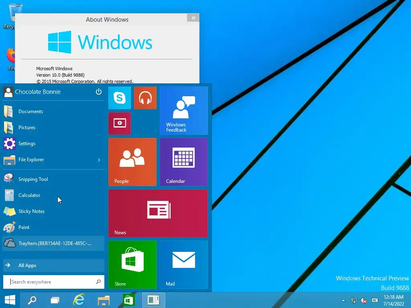Screen dimensions: 411x308
Task: Show hidden tray icons arrow
Action: click(x=343, y=300)
